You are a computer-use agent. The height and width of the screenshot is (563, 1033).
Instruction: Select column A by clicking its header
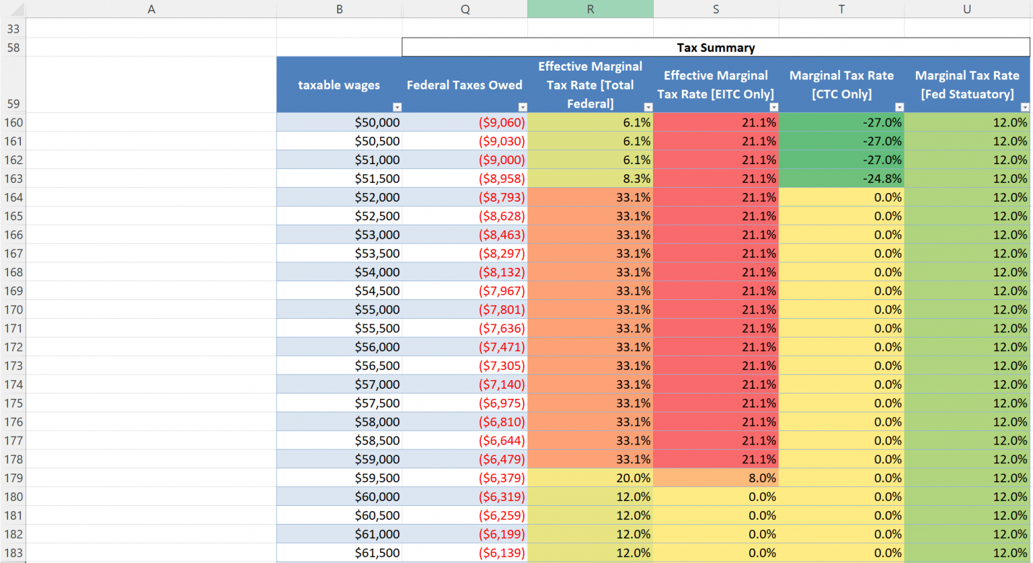click(x=151, y=9)
